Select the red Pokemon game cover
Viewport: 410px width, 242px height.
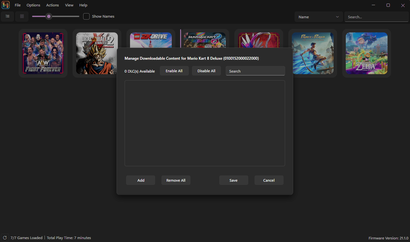[x=259, y=40]
